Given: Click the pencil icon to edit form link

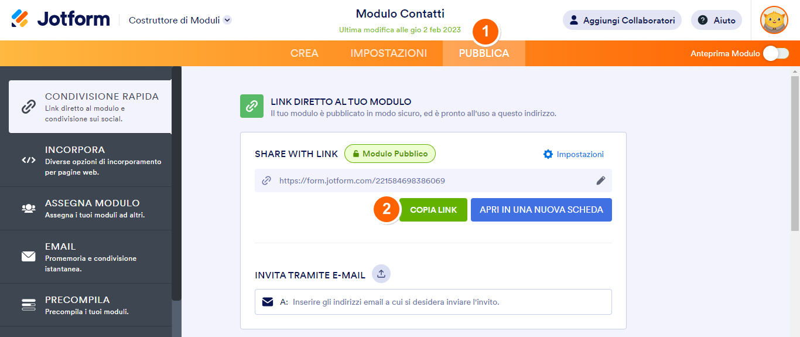Looking at the screenshot, I should (600, 181).
